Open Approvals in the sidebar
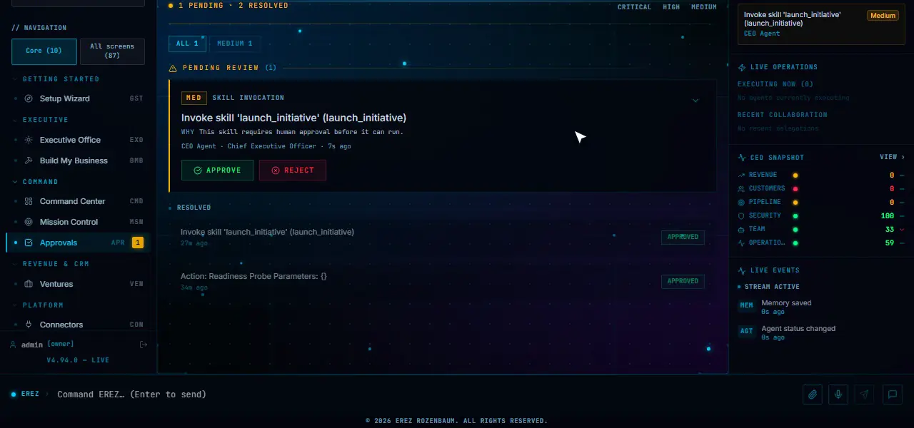 tap(79, 243)
